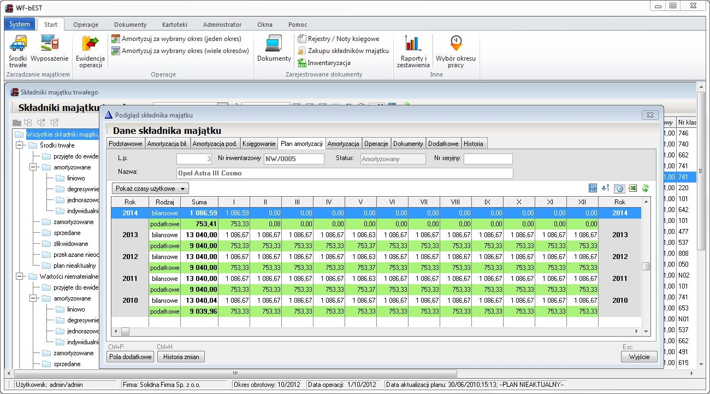The height and width of the screenshot is (394, 710).
Task: Collapse the Środki trwałe tree node
Action: [x=20, y=145]
